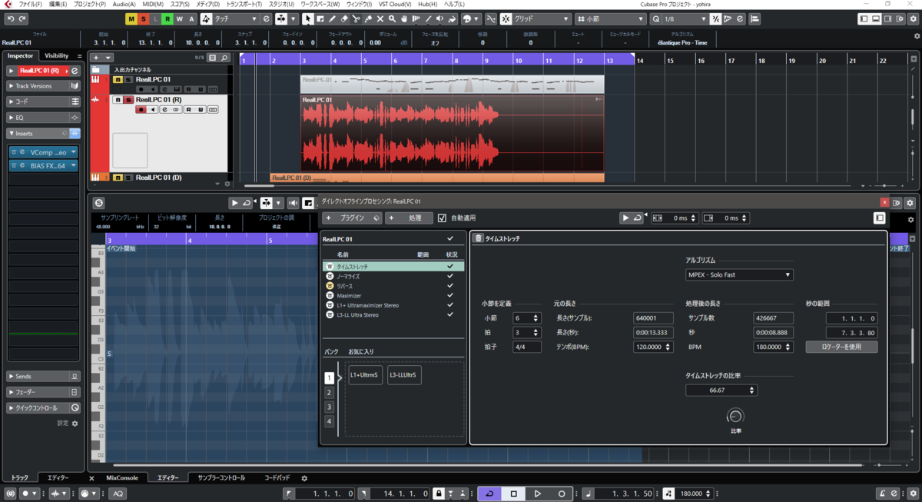
Task: Click transport Record button
Action: click(x=562, y=494)
